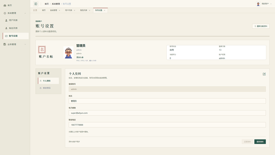The height and width of the screenshot is (155, 275).
Task: Click the 角色列表 role icon in sidebar
Action: click(6, 28)
